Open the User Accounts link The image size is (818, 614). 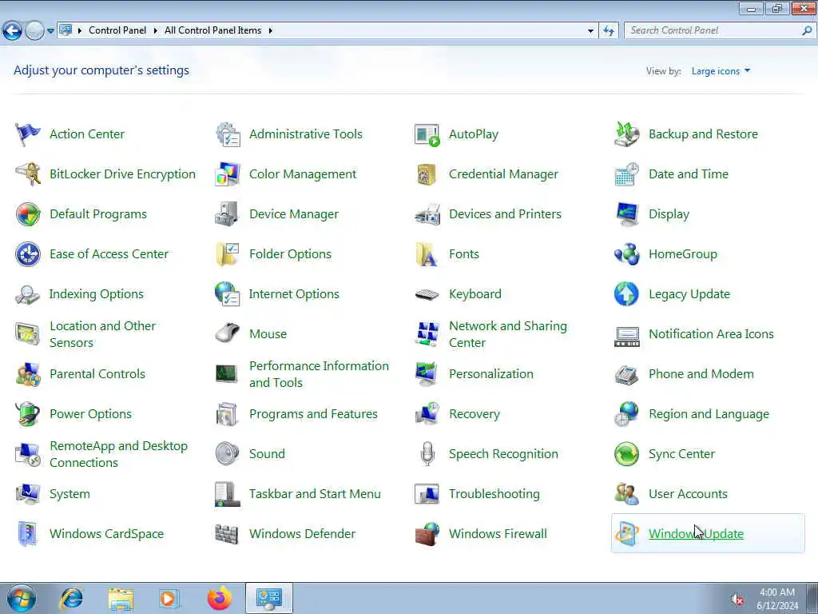(688, 494)
